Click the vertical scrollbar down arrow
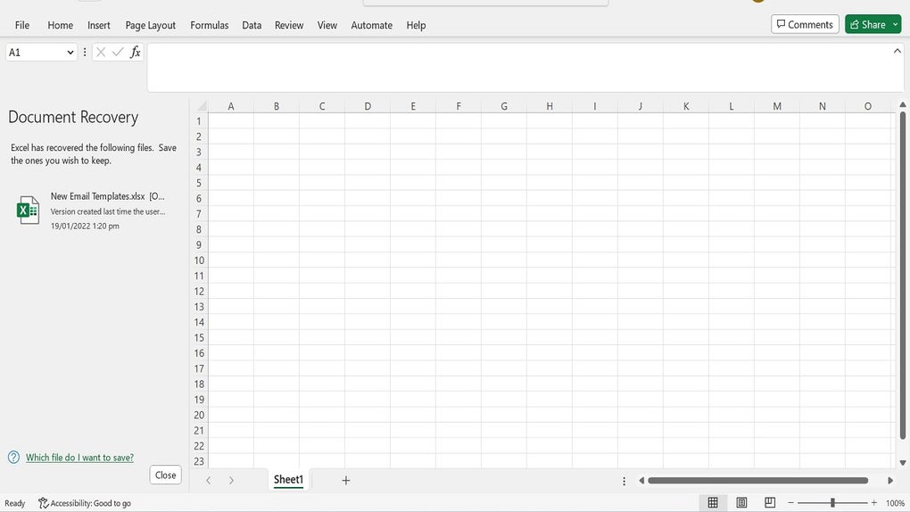Screen dimensions: 910x512 coord(903,463)
